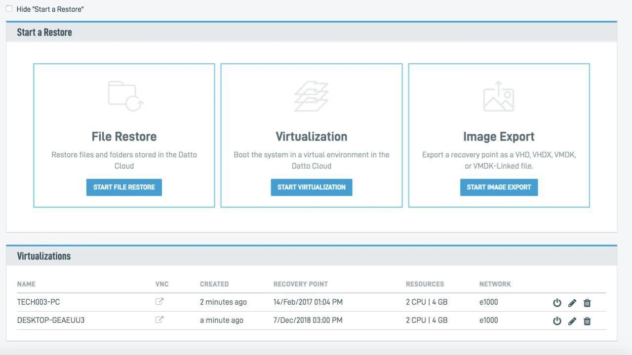This screenshot has height=355, width=632.
Task: Click the File Restore folder icon
Action: [125, 96]
